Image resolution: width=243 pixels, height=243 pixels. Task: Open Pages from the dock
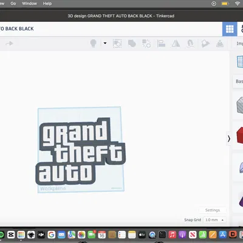pyautogui.click(x=213, y=235)
